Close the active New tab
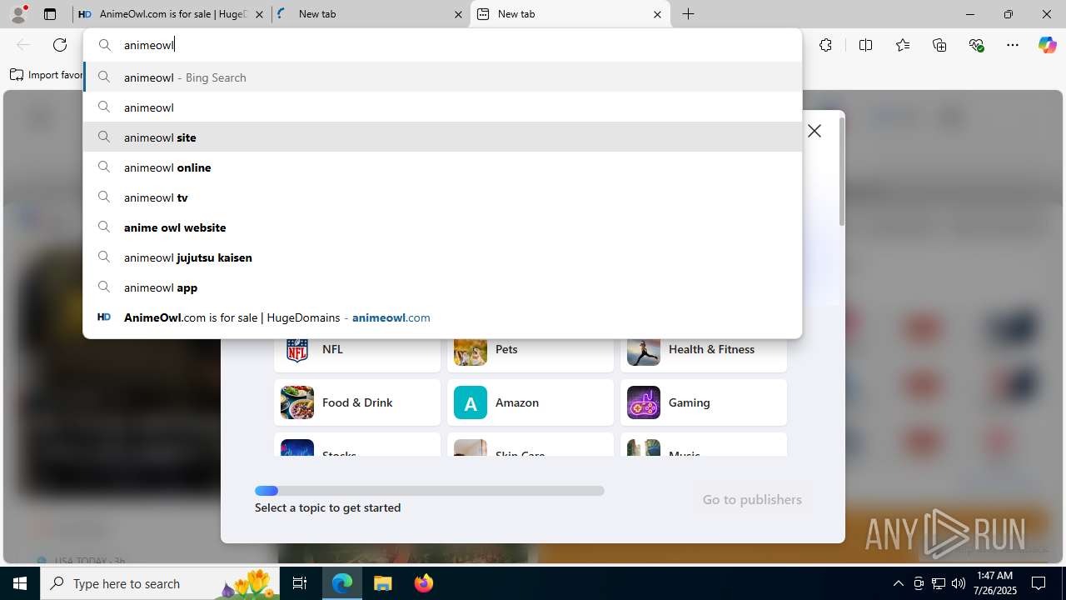Viewport: 1066px width, 600px height. coord(657,14)
